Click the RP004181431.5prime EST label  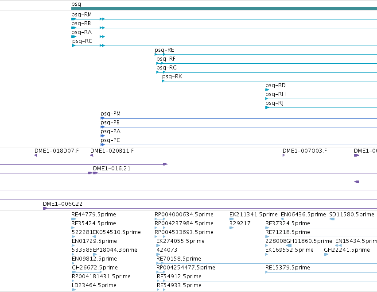tap(101, 277)
